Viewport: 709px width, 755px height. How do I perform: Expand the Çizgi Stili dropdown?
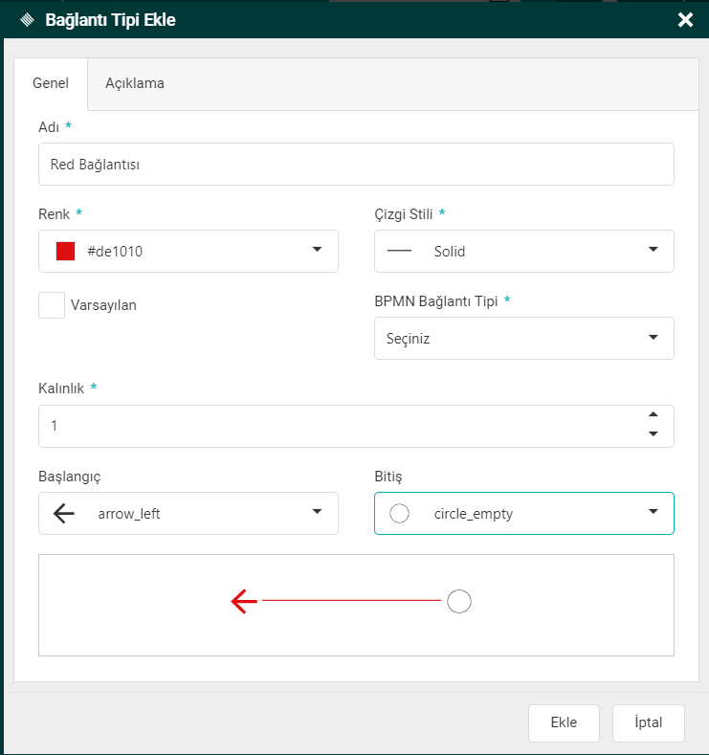tap(653, 251)
